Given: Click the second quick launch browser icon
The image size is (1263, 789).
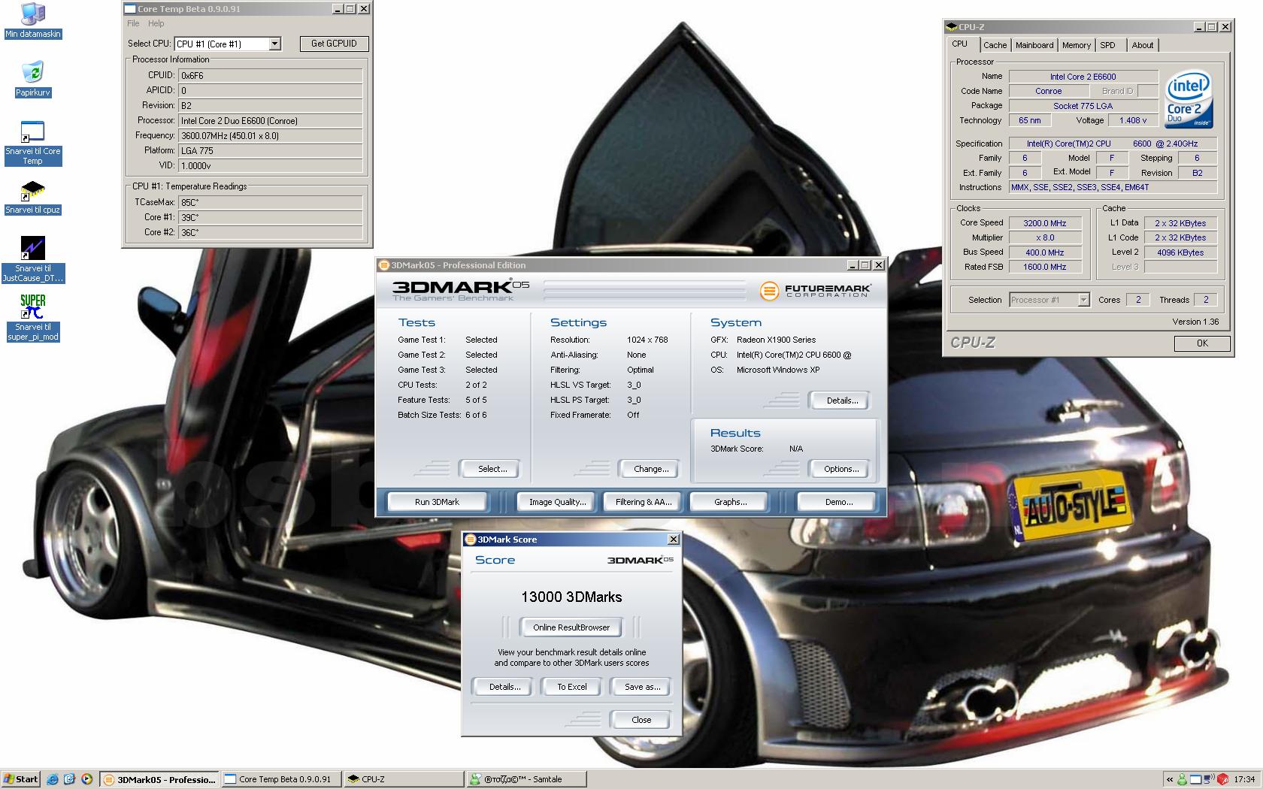Looking at the screenshot, I should (69, 779).
